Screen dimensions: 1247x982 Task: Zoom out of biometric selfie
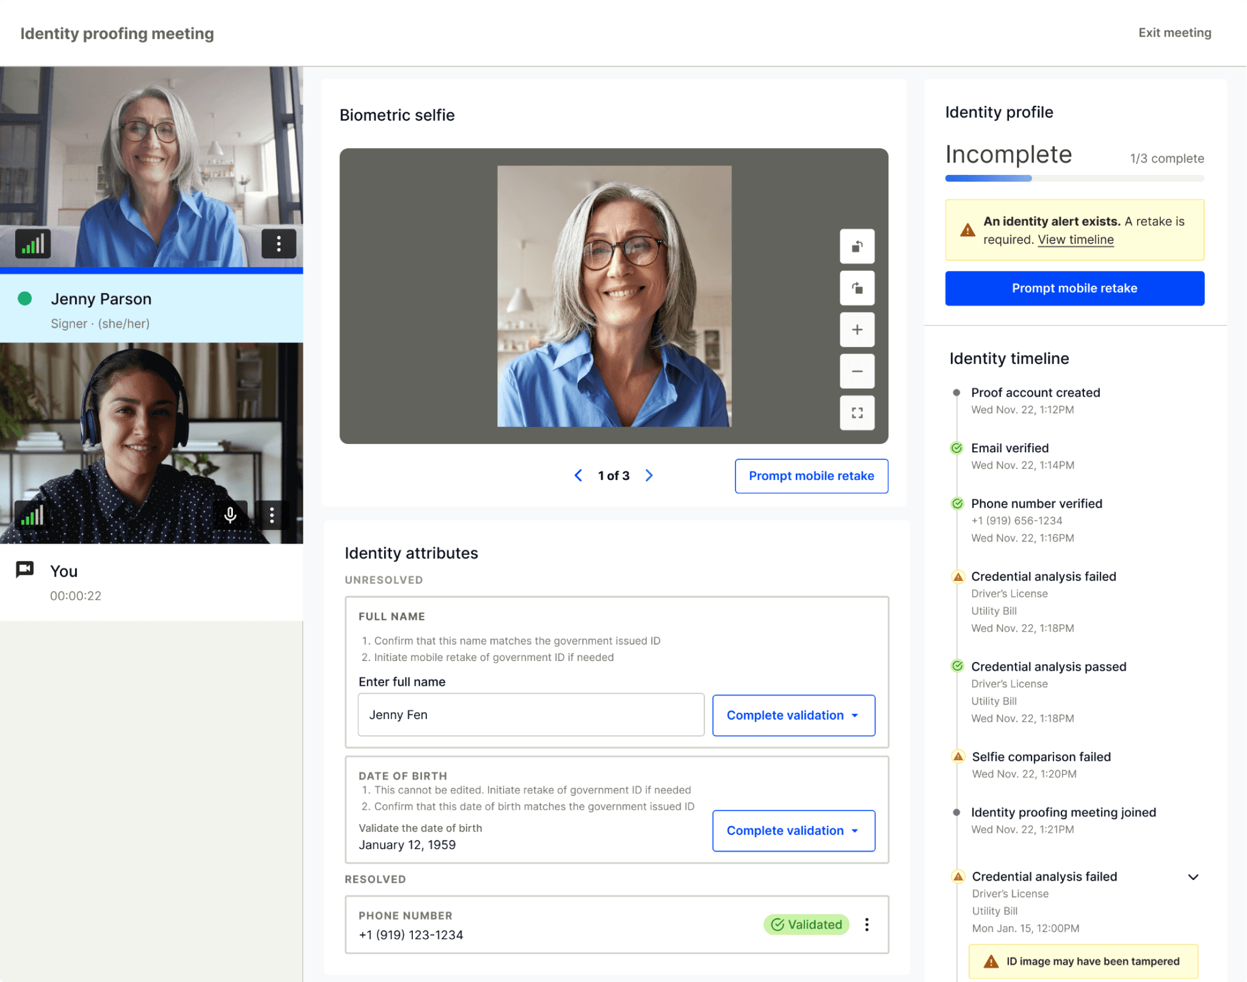857,371
